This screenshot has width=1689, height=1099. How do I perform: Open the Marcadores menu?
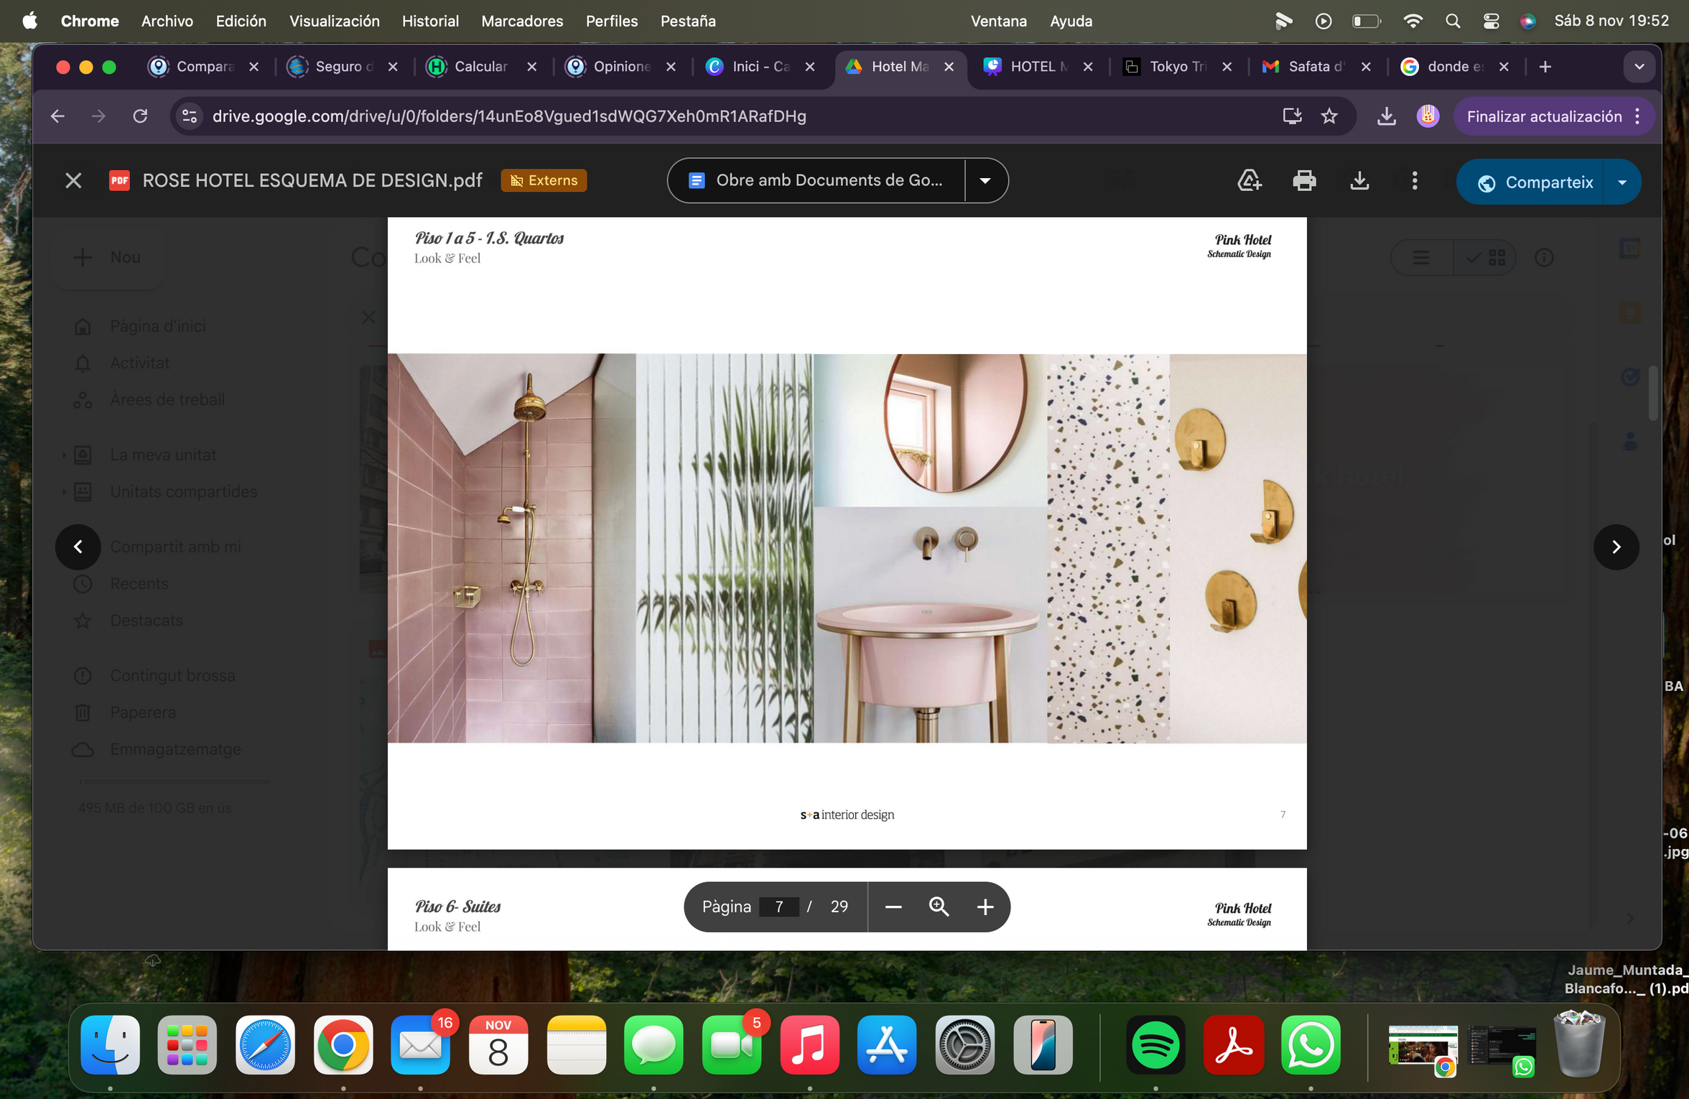[x=522, y=21]
